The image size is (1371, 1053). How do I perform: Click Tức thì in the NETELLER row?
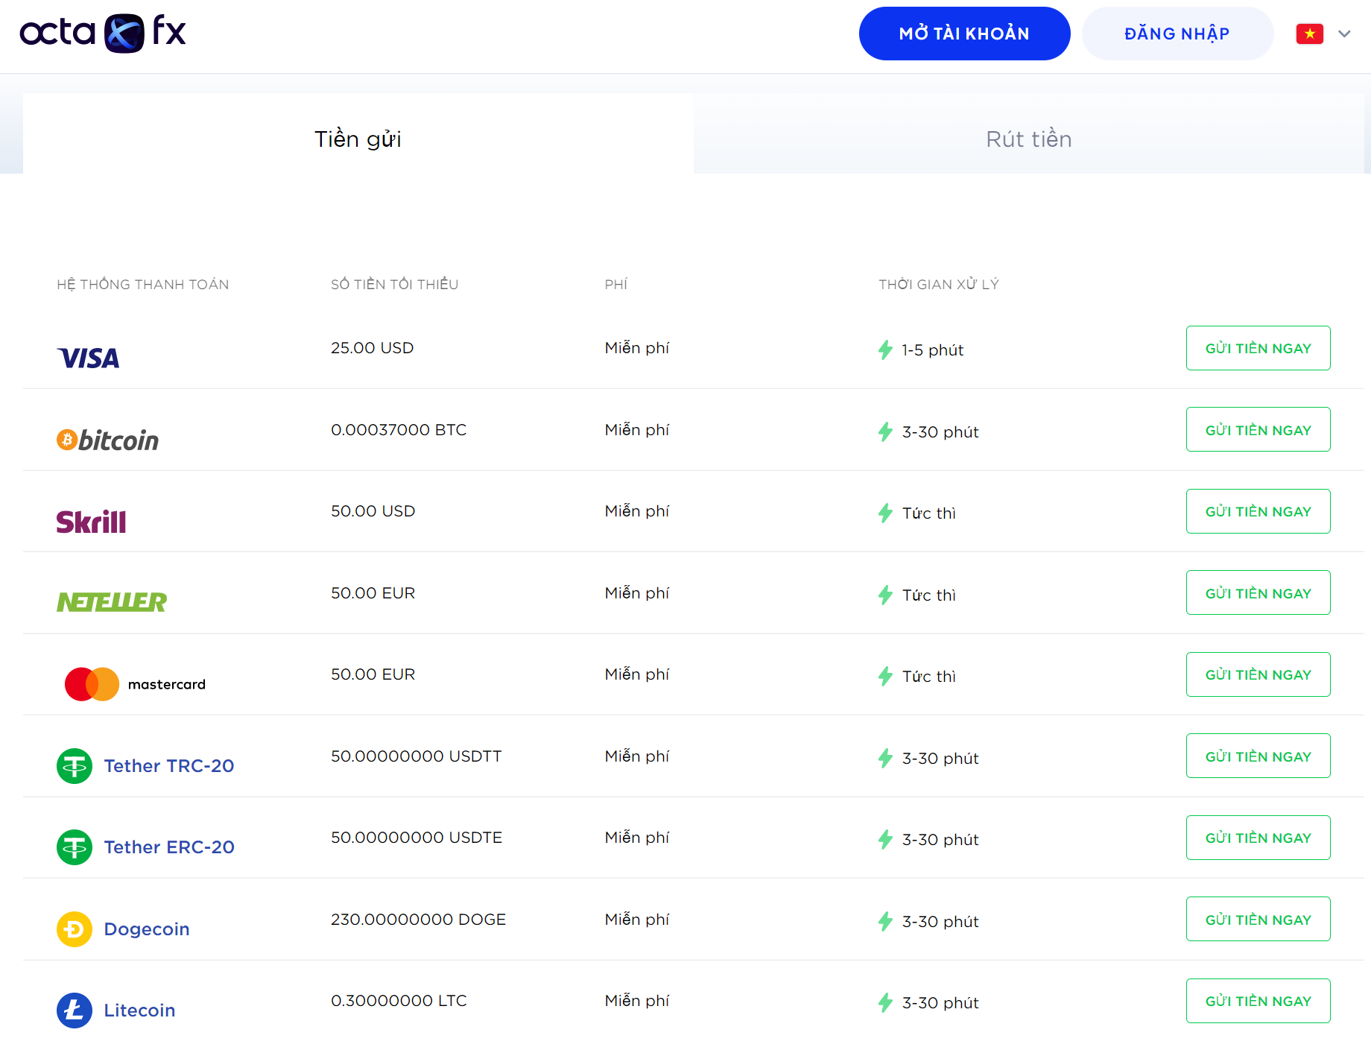click(x=928, y=595)
